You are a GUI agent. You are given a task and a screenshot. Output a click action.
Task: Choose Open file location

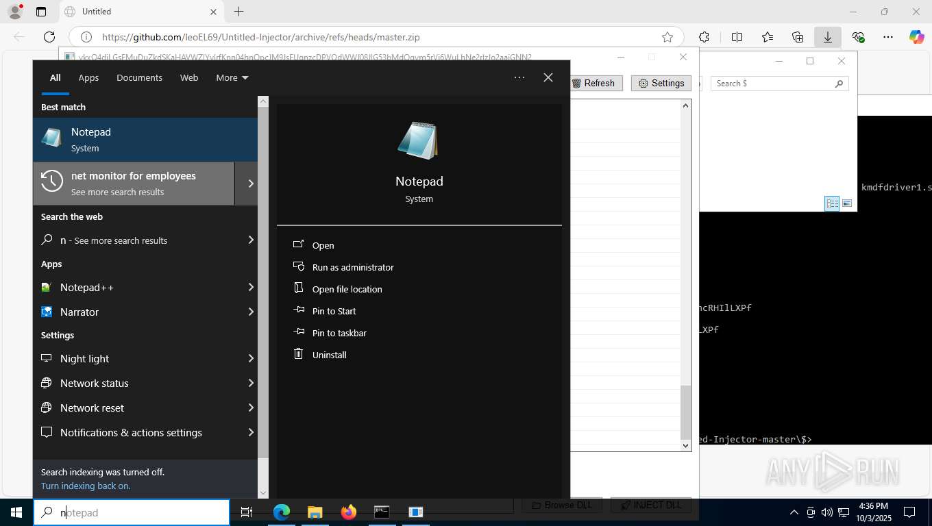347,289
